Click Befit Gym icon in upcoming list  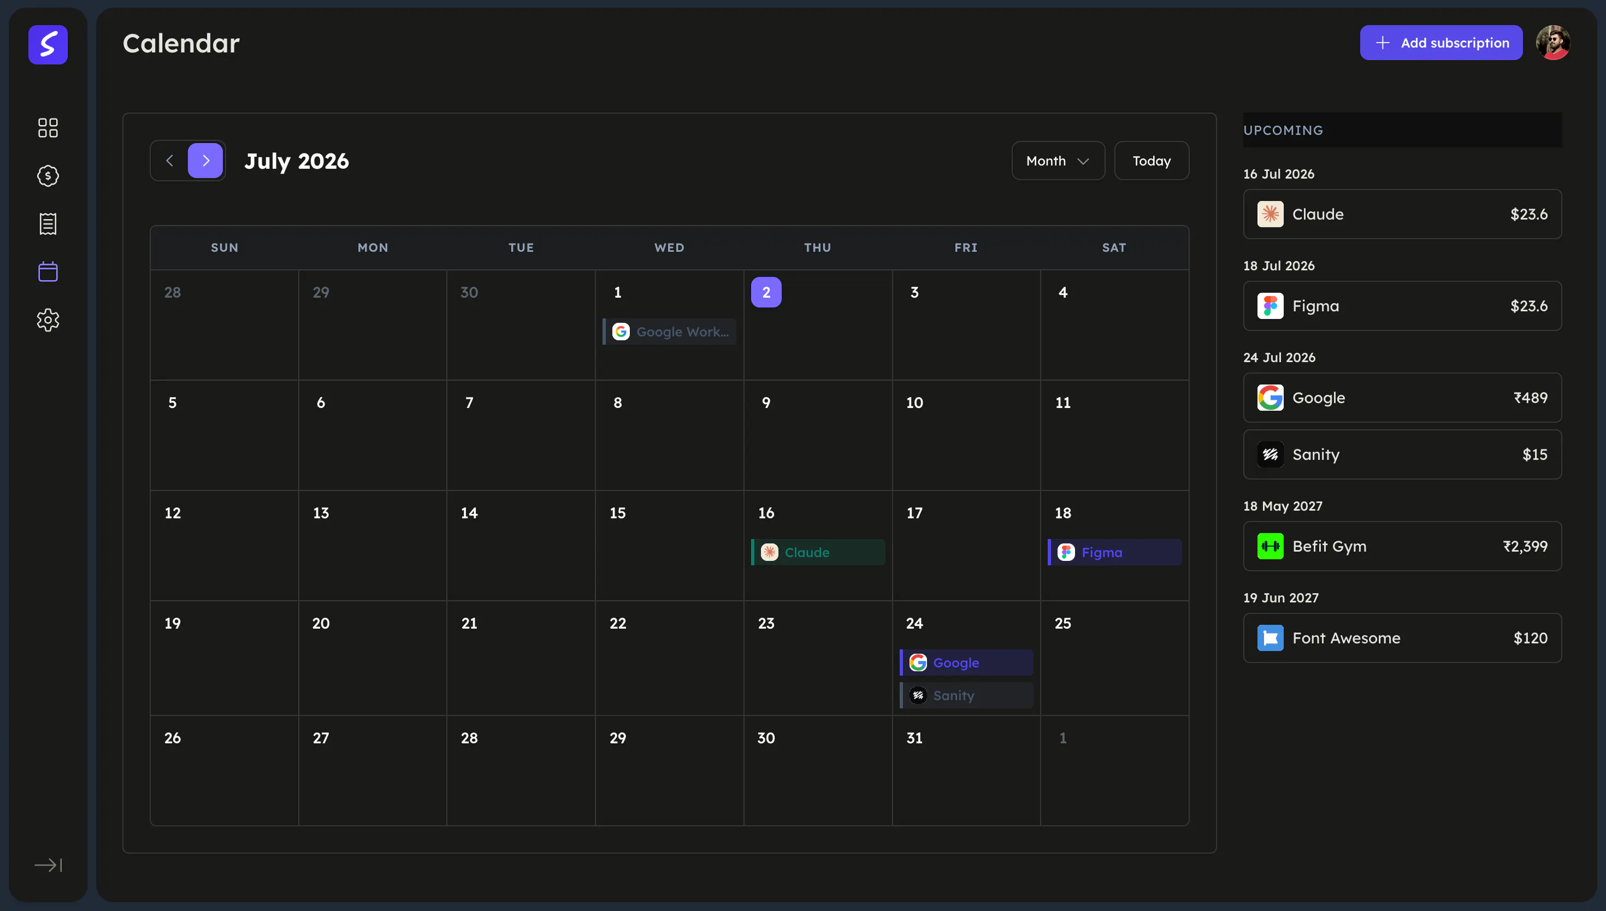click(1270, 546)
